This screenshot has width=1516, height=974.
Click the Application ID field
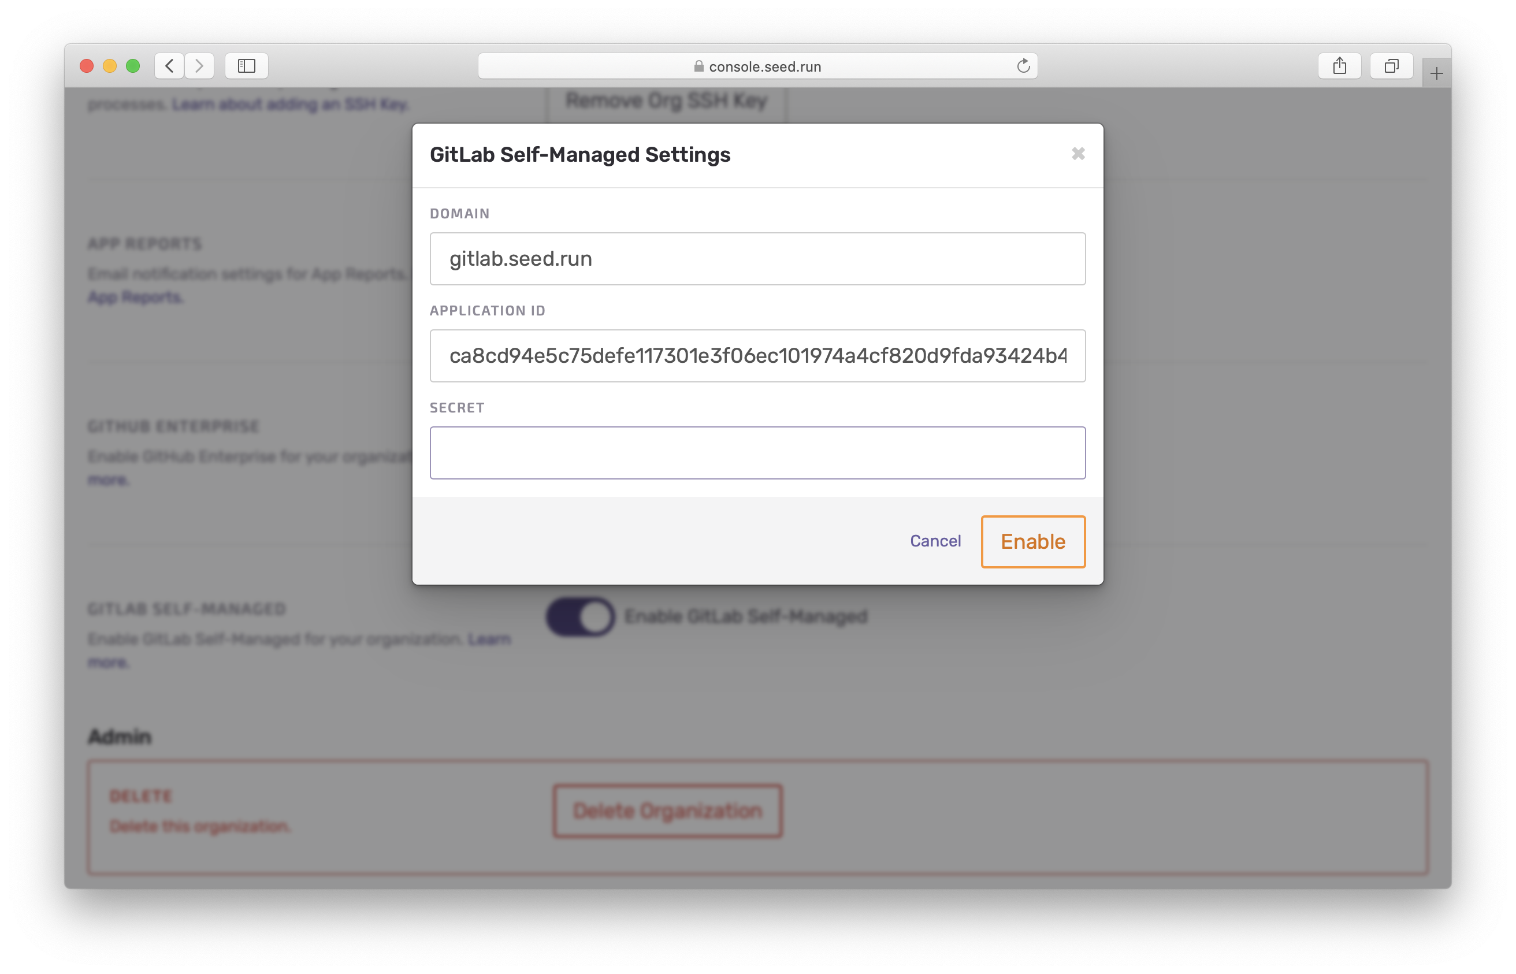point(758,356)
